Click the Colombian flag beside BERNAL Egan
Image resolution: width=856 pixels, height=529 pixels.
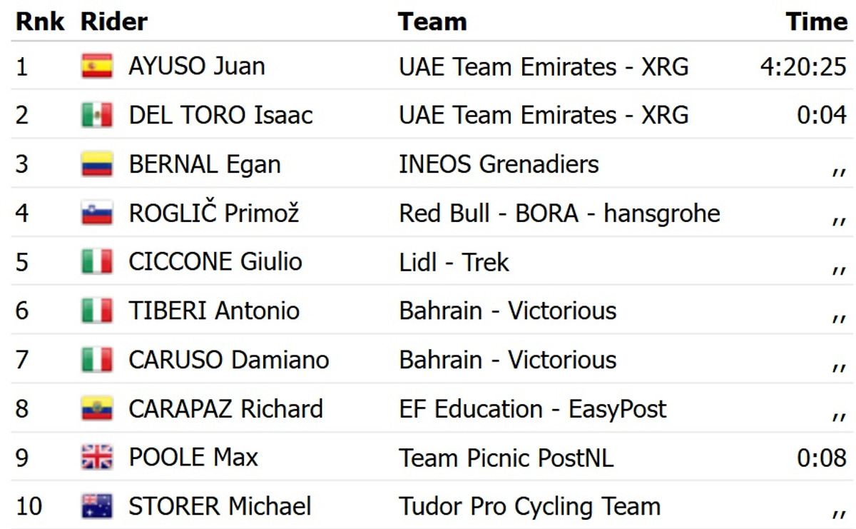[x=97, y=164]
